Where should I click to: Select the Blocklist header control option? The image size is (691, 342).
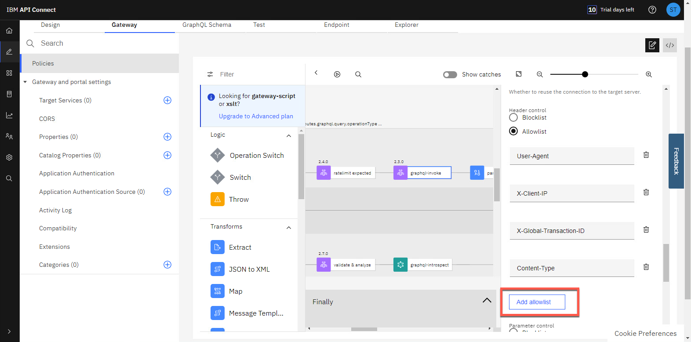(x=513, y=117)
